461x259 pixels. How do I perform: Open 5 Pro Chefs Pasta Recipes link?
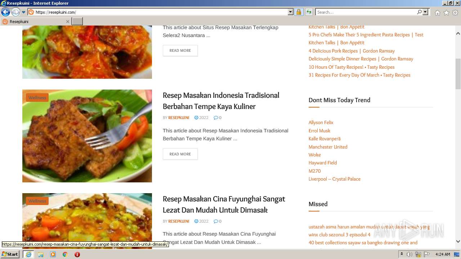click(x=366, y=39)
